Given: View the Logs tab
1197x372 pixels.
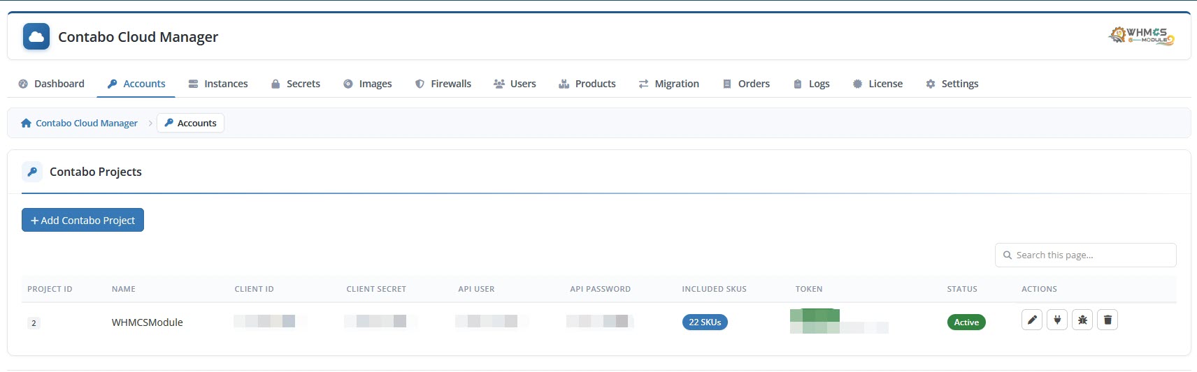Looking at the screenshot, I should pos(811,84).
